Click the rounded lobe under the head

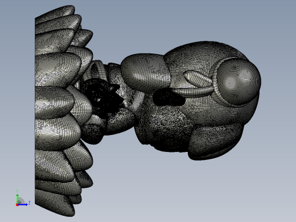pyautogui.click(x=215, y=141)
